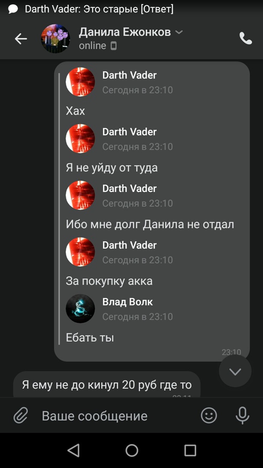Screen dimensions: 263x468
Task: Tap the name Влад Волк
Action: point(127,302)
